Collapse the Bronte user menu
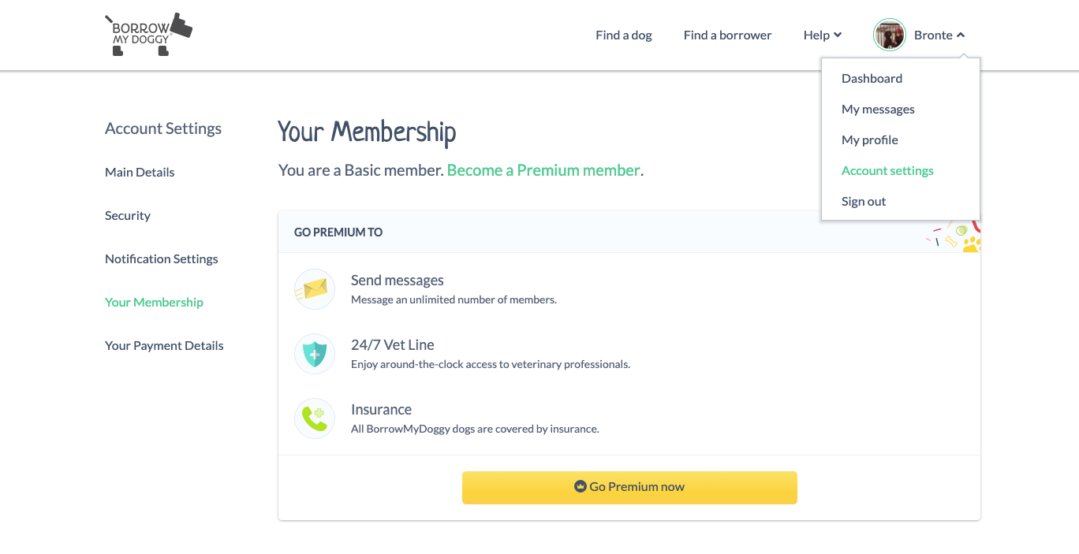 tap(939, 35)
